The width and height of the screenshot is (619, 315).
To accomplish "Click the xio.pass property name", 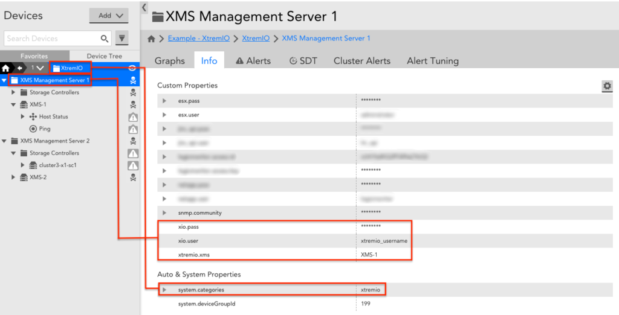I will (x=189, y=227).
